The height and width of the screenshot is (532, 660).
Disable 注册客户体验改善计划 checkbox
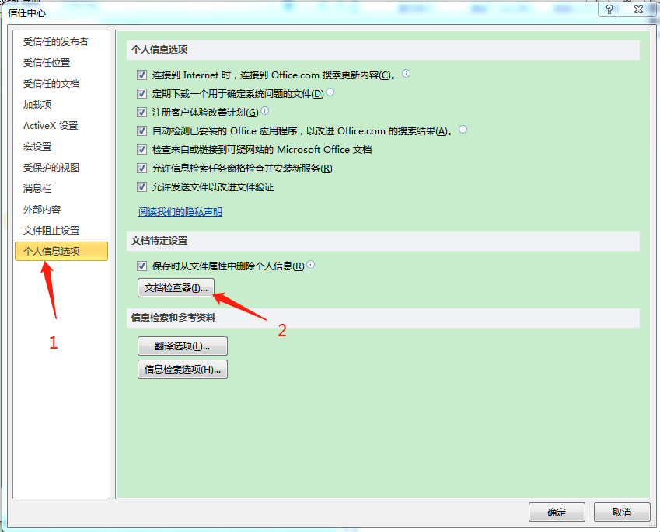pos(141,113)
